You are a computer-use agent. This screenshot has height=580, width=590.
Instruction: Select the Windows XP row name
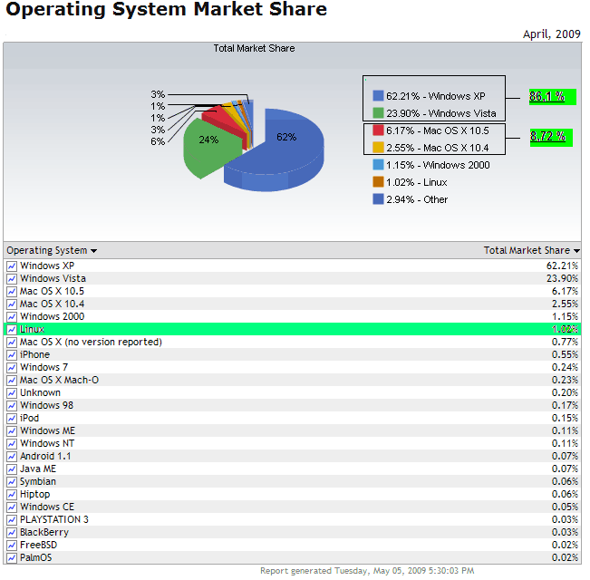(x=47, y=266)
